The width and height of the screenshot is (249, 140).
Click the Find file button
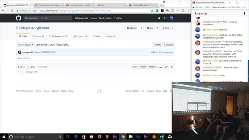157,45
